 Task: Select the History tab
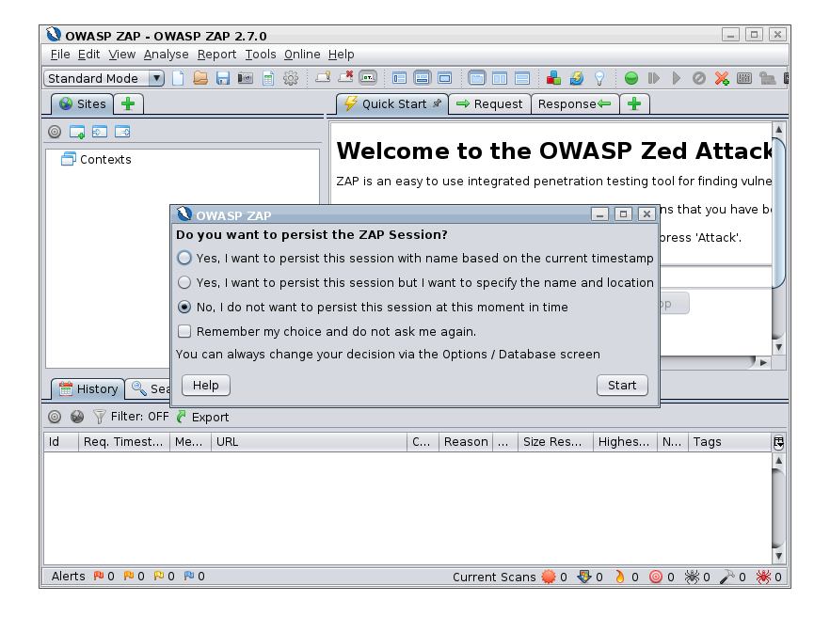[88, 389]
